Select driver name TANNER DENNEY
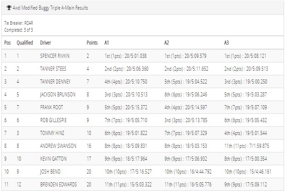 click(x=55, y=82)
